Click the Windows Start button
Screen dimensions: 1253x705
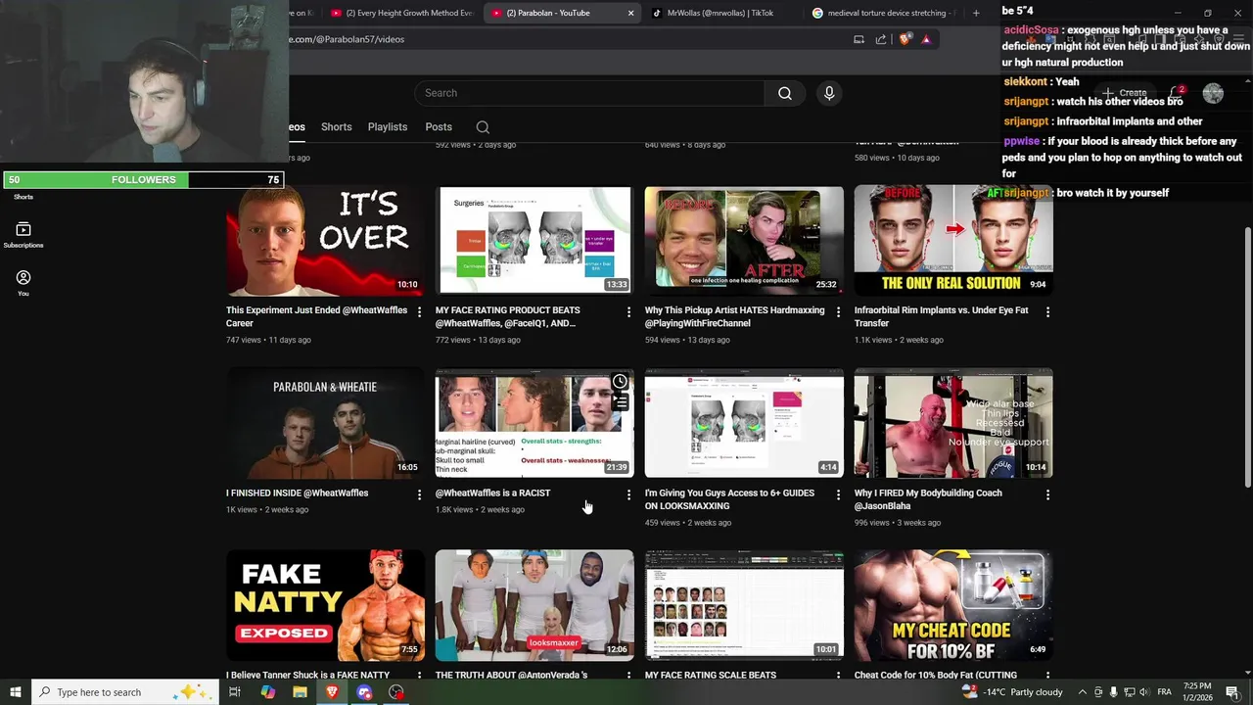tap(15, 692)
